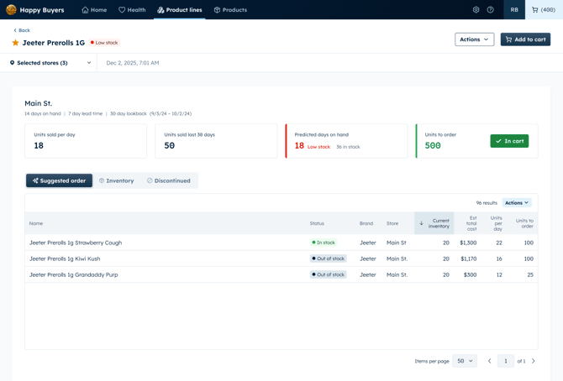The height and width of the screenshot is (381, 563).
Task: Change items per page from 50
Action: (465, 361)
